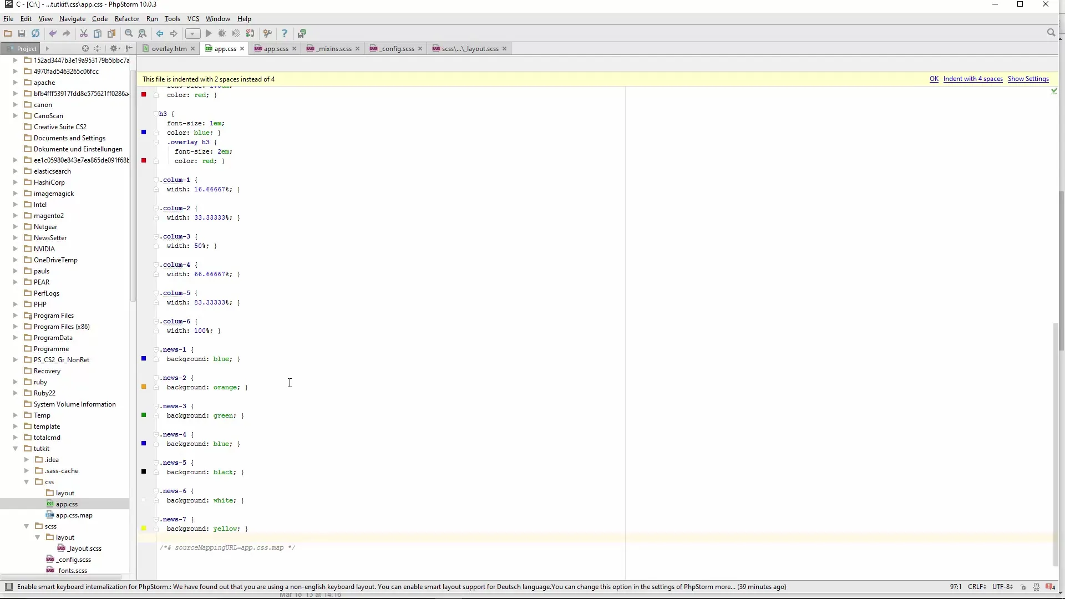Toggle fold marker beside .colum-1 rule
Screen dimensions: 1065x599
tap(156, 180)
